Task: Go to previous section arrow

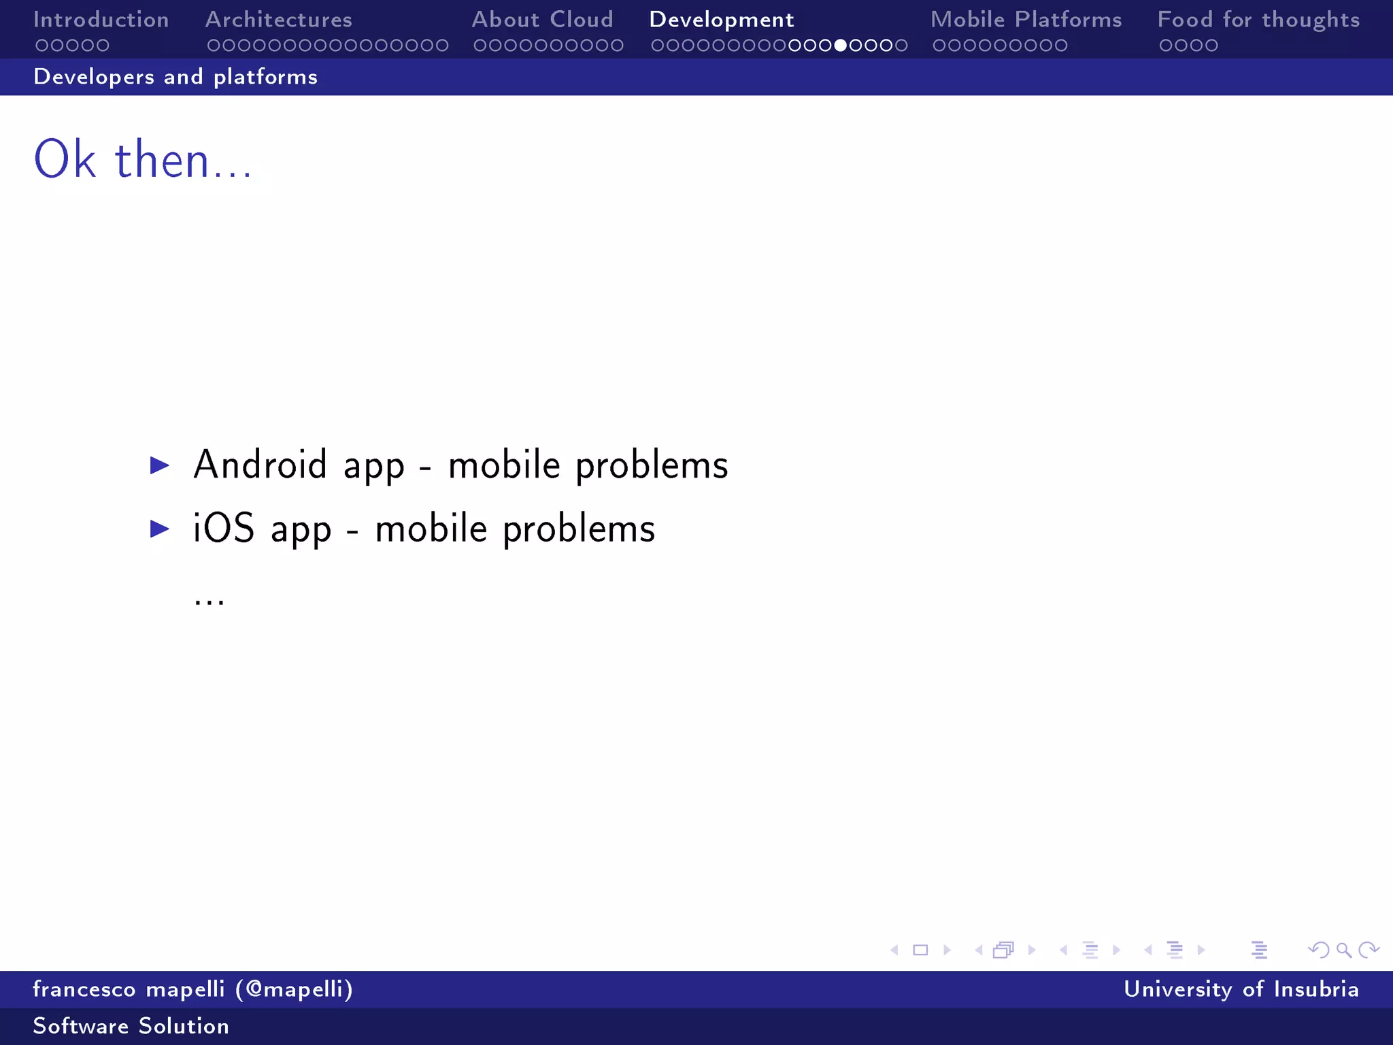Action: (1148, 950)
